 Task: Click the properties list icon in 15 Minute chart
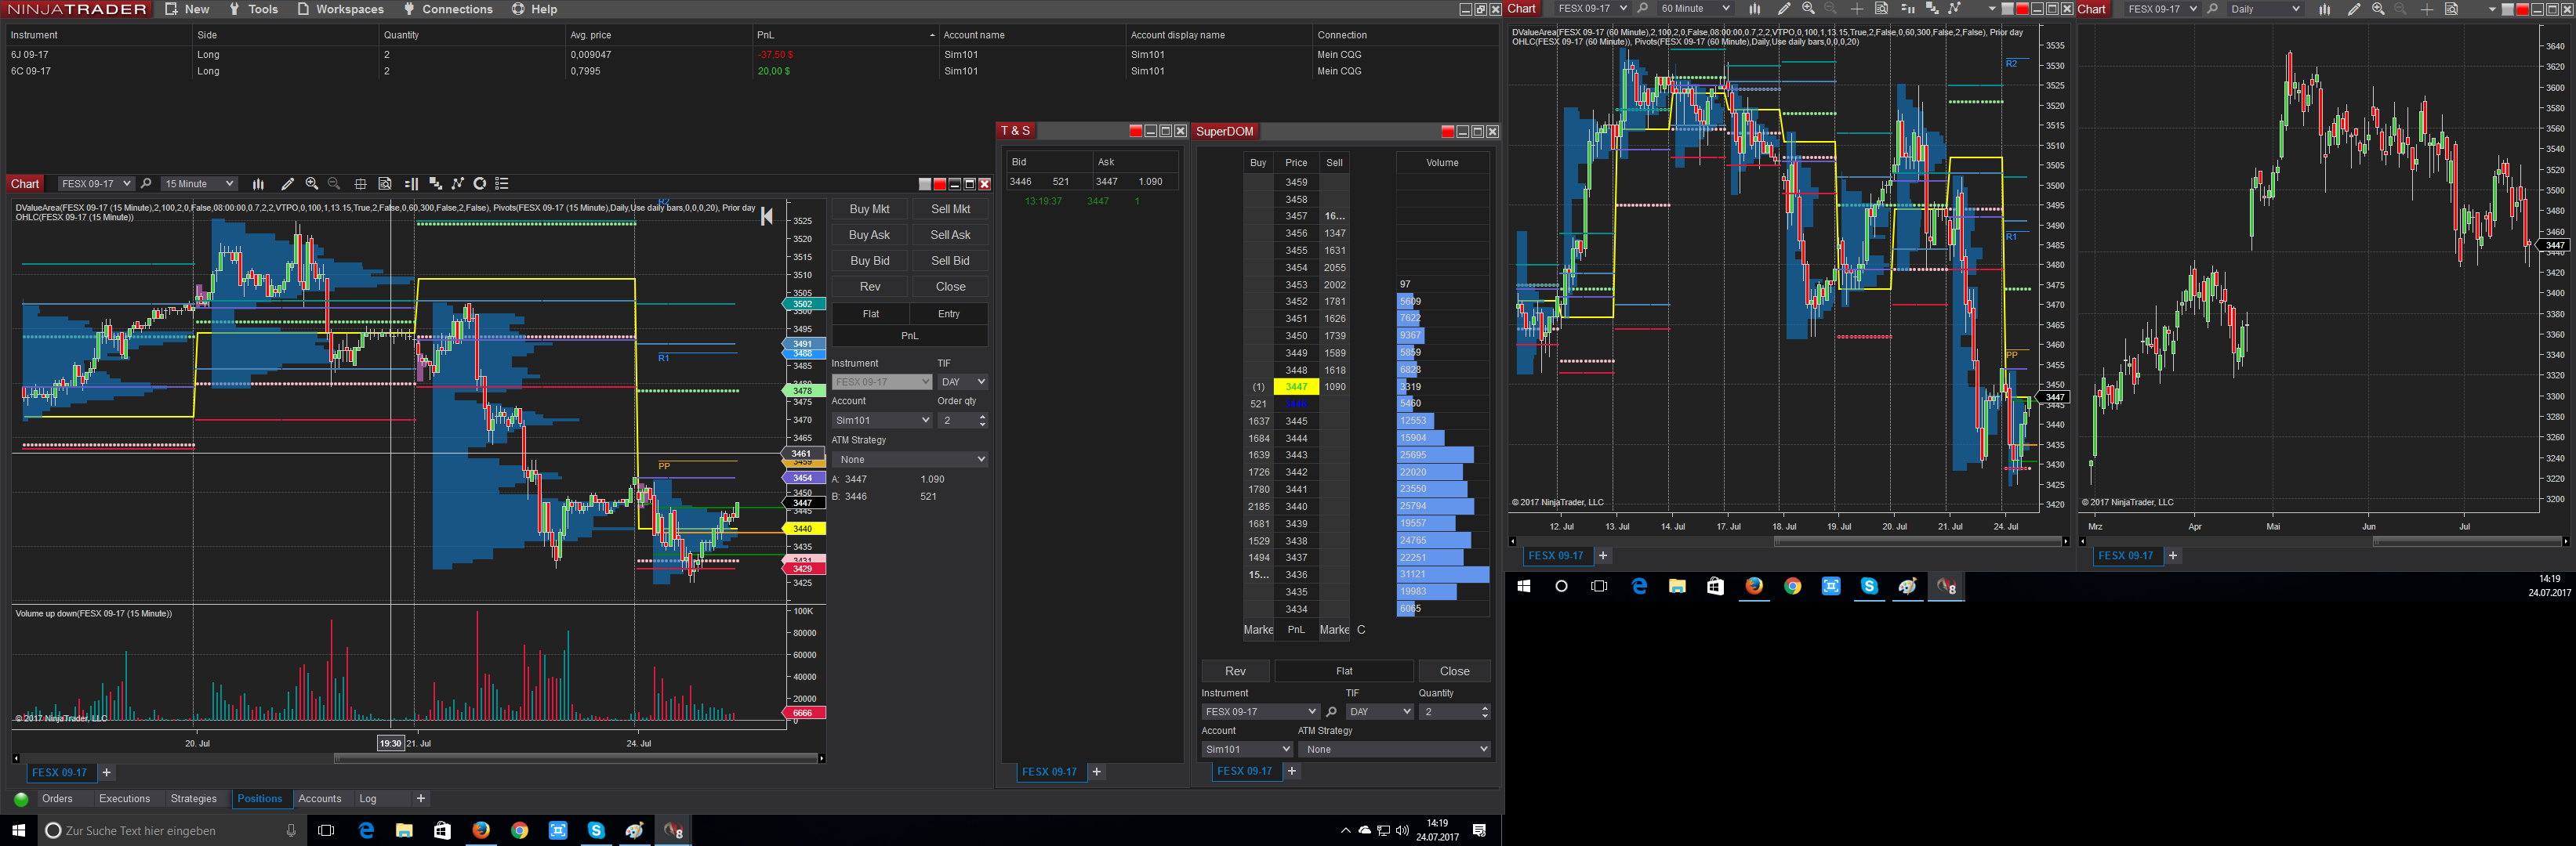click(x=502, y=184)
